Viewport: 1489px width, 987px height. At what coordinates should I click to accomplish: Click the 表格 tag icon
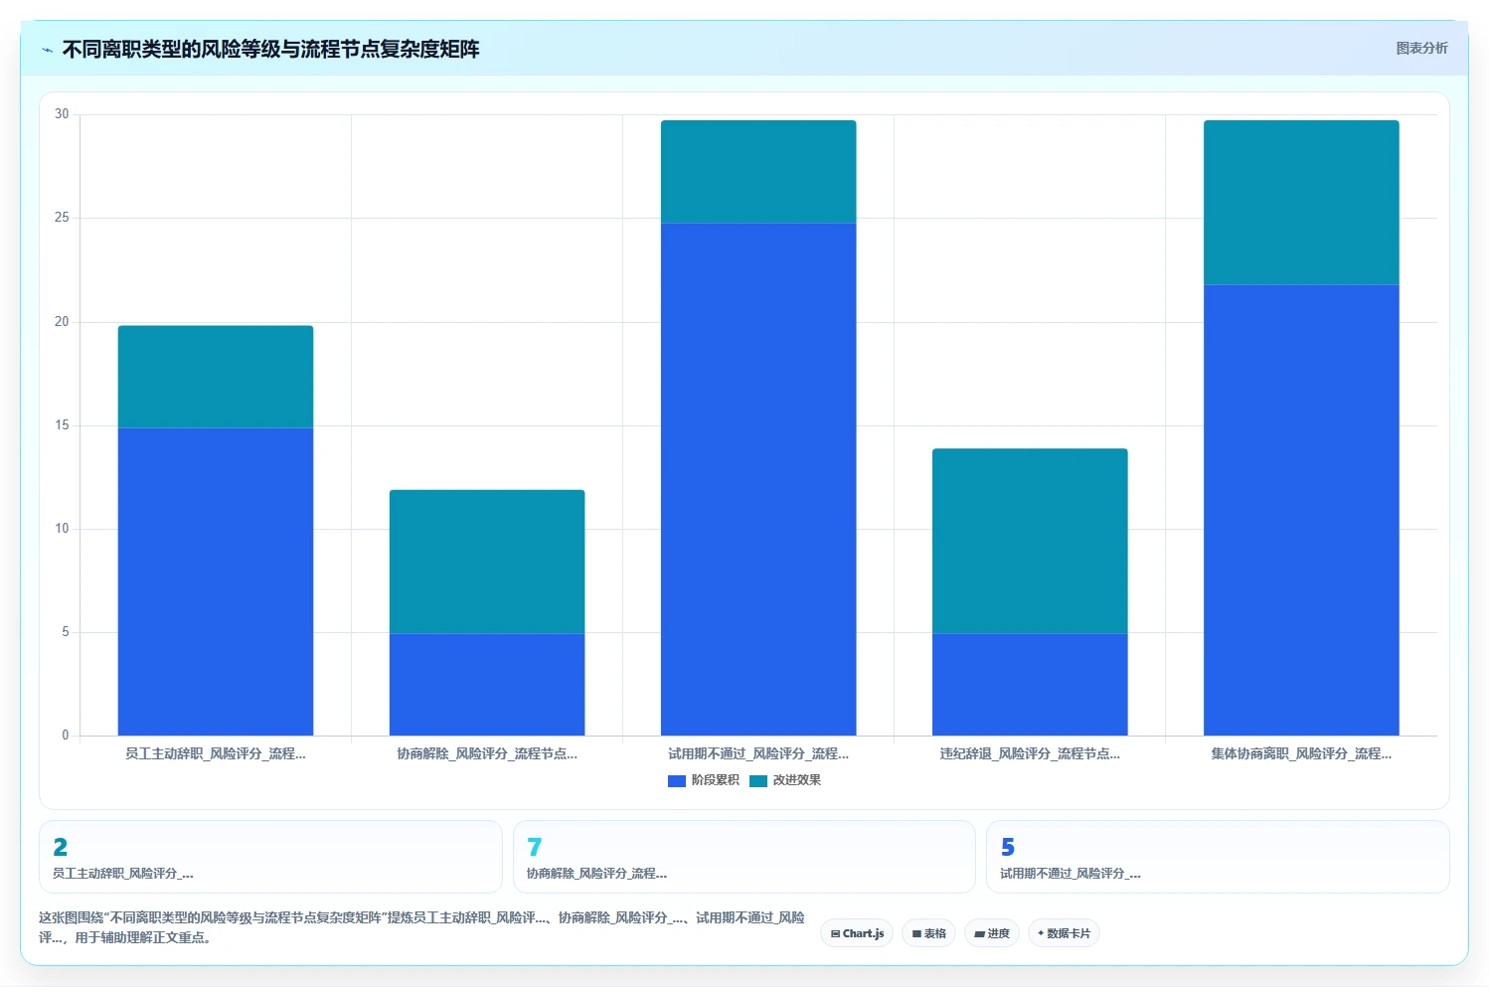tap(916, 934)
